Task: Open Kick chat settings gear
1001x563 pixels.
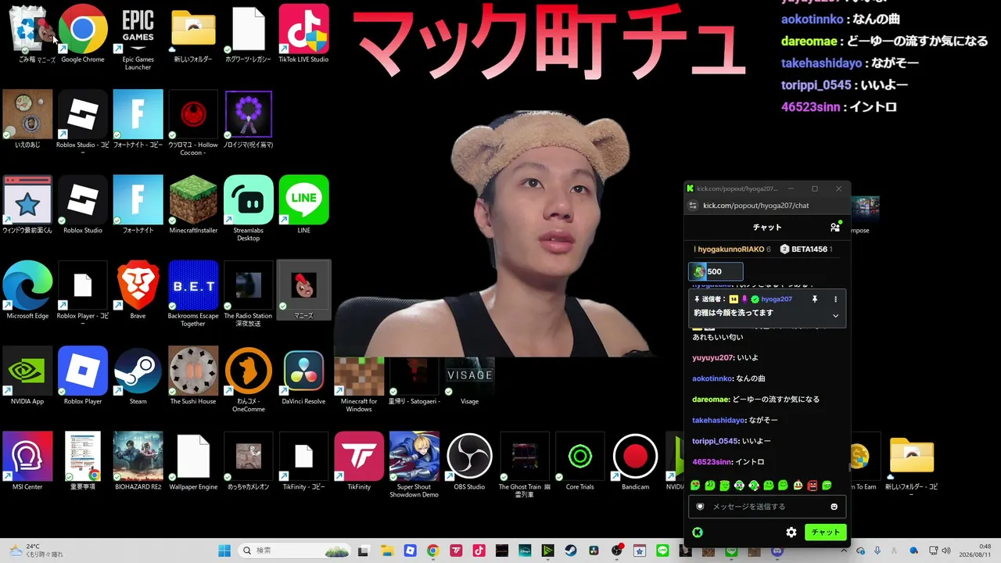Action: pyautogui.click(x=791, y=533)
